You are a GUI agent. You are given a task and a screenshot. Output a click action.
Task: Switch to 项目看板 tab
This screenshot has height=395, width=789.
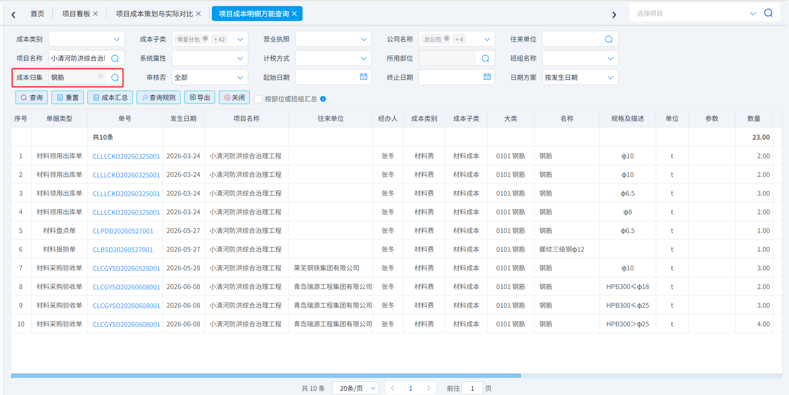click(x=76, y=14)
